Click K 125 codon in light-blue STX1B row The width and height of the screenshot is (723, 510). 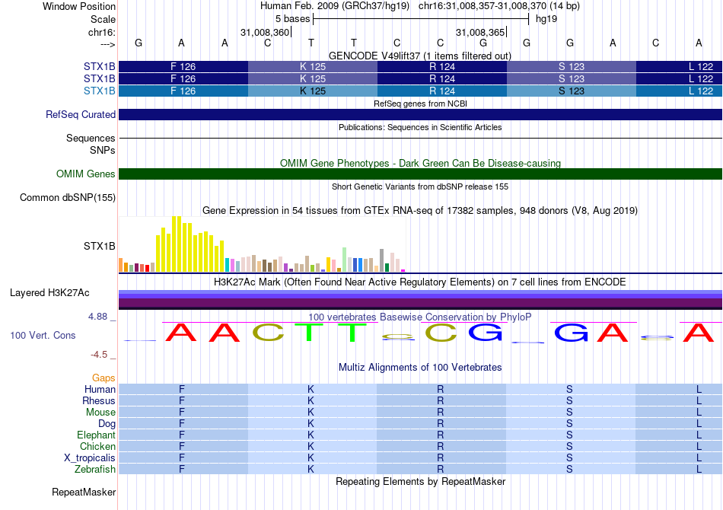pos(313,91)
